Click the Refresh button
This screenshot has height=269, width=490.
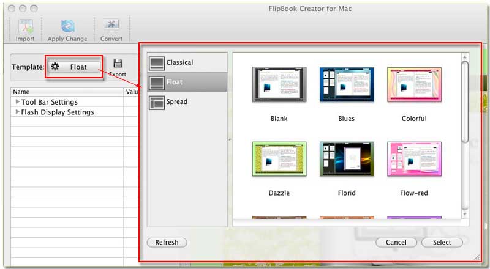tap(167, 243)
